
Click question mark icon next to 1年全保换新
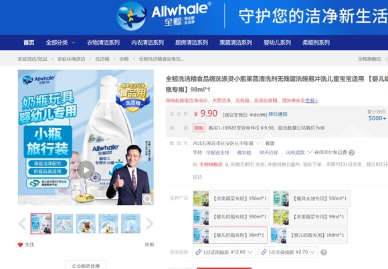point(323,252)
